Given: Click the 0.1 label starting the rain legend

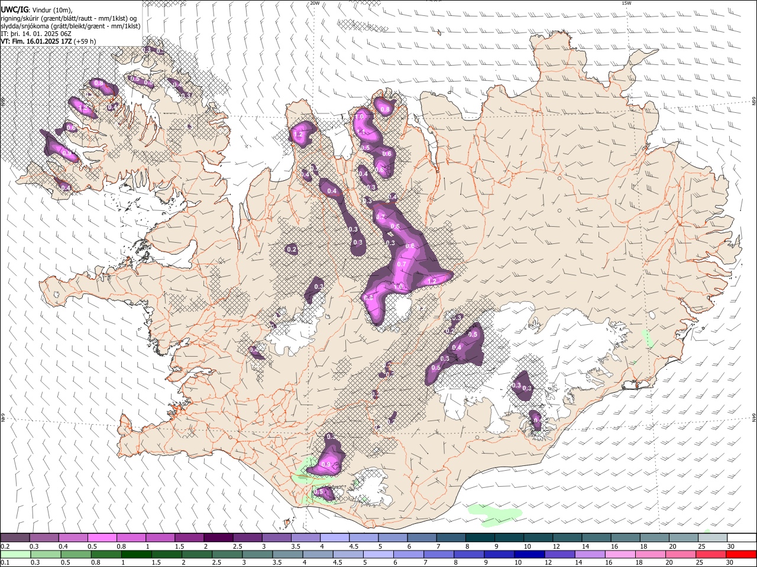Looking at the screenshot, I should [5, 563].
